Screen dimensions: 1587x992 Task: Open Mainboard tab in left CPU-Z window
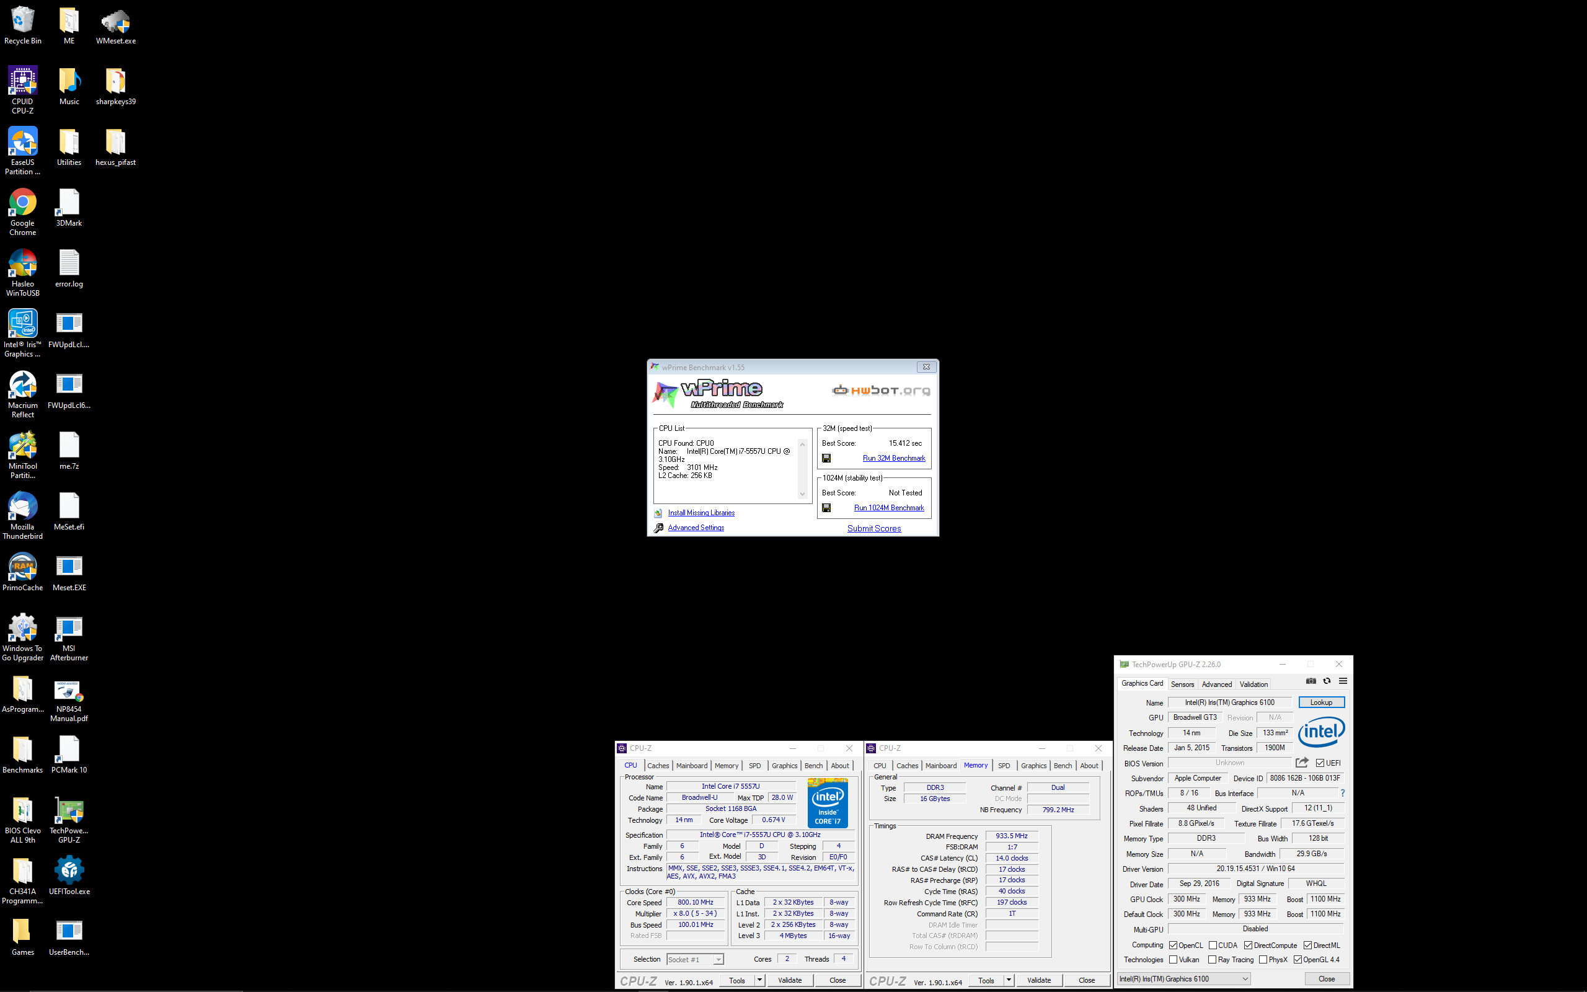point(692,766)
